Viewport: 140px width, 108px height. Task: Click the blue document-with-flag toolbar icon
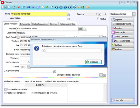23,7
